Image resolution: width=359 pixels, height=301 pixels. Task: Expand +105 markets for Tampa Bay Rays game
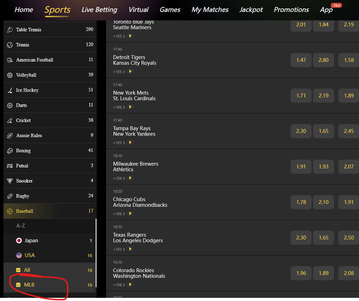click(119, 143)
